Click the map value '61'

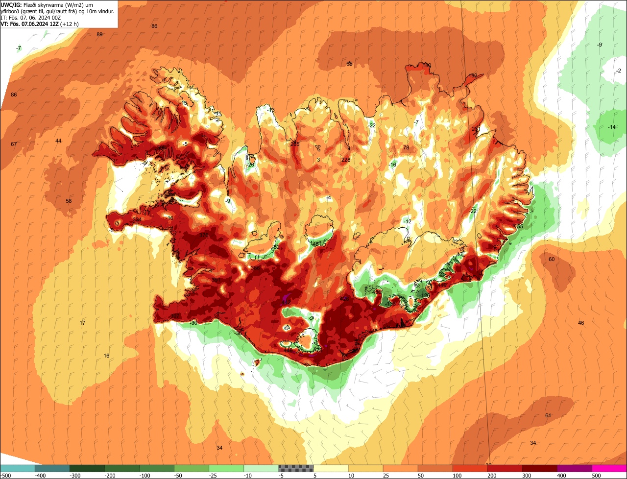(x=548, y=416)
